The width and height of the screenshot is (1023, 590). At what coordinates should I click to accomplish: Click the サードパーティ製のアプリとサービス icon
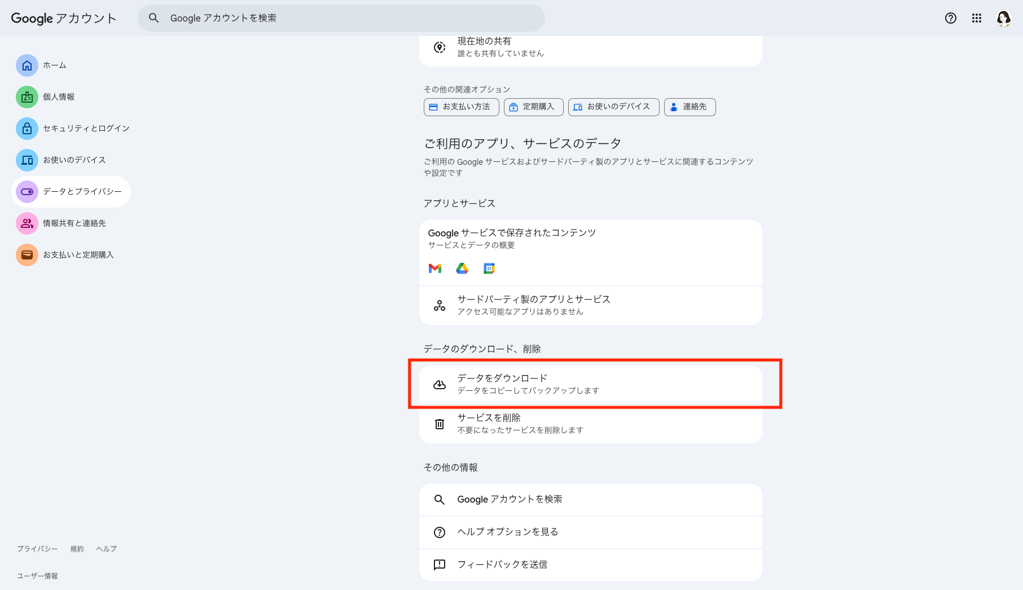point(440,305)
